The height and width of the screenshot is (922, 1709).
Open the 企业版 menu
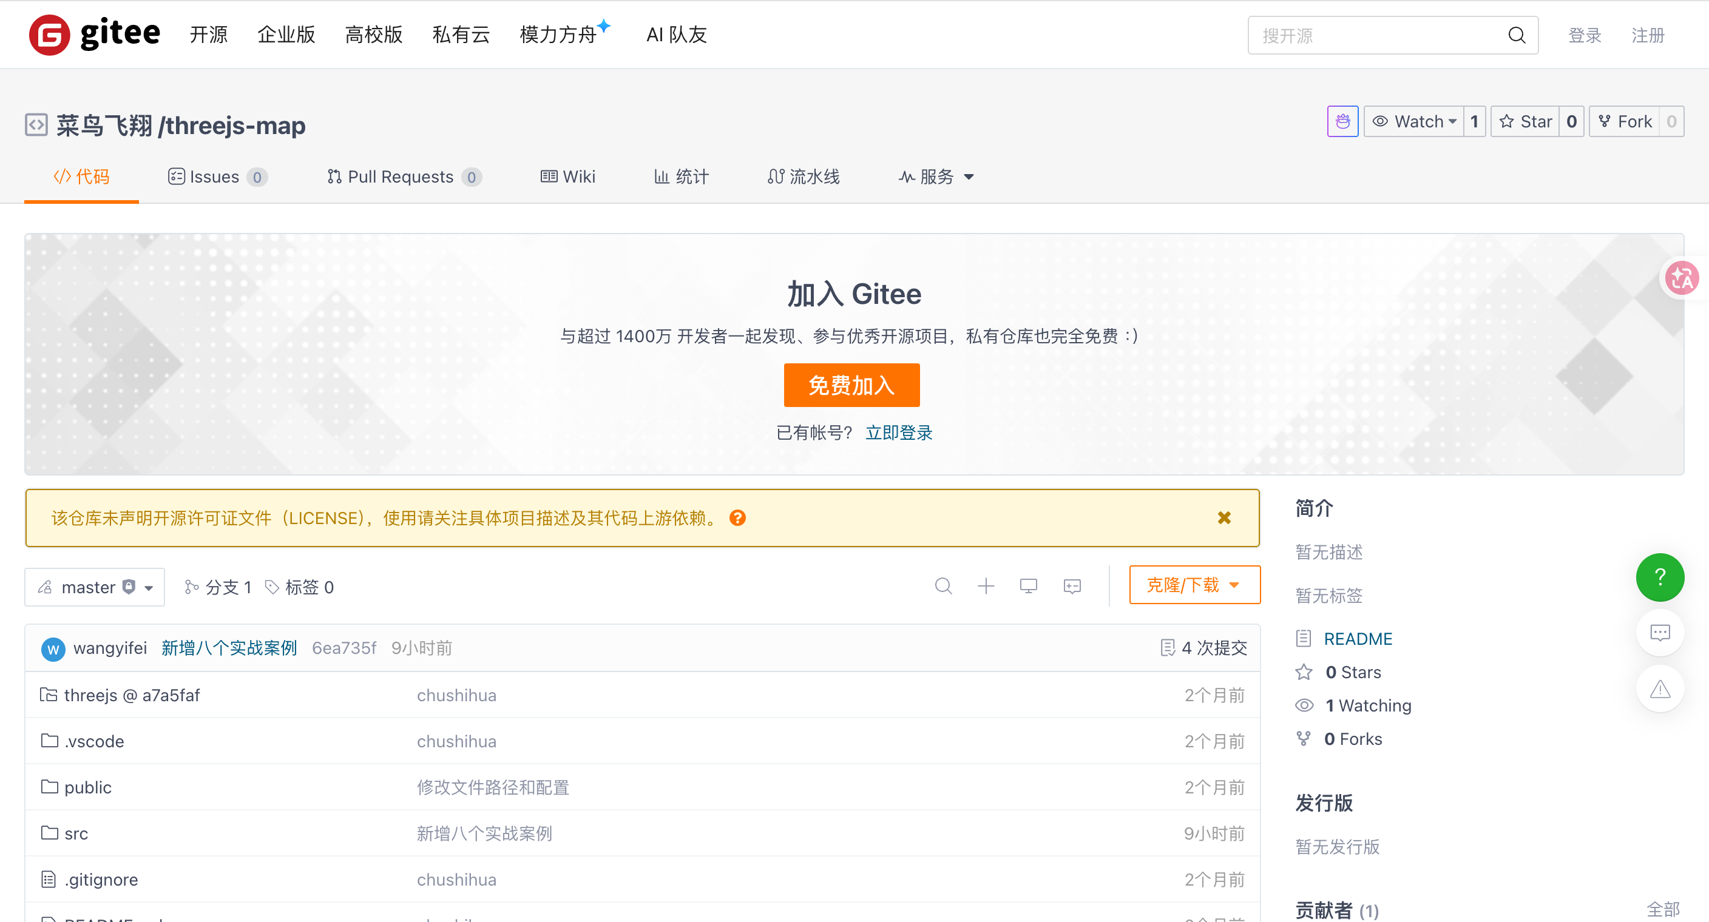286,35
